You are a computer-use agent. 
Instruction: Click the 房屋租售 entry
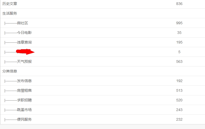pyautogui.click(x=24, y=90)
